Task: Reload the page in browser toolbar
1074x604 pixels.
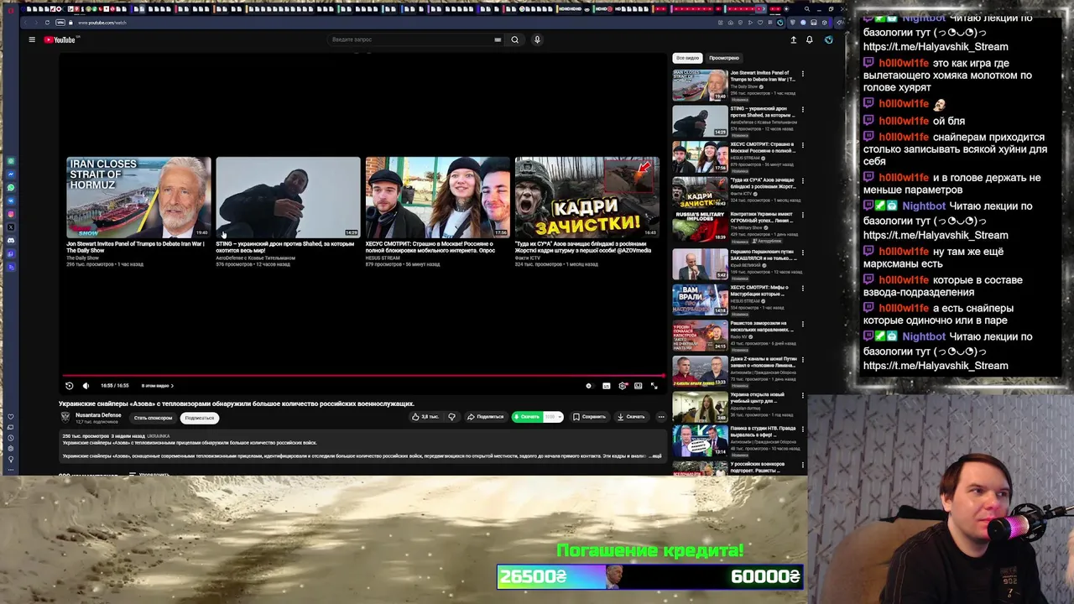Action: click(47, 23)
